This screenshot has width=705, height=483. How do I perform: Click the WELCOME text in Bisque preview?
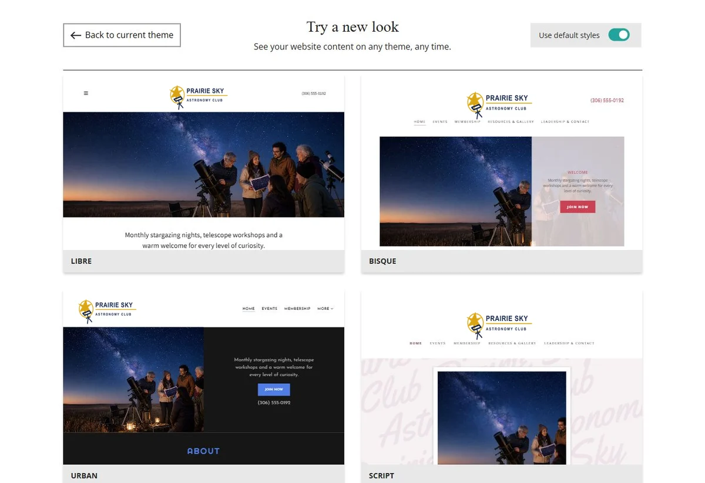[x=578, y=173]
